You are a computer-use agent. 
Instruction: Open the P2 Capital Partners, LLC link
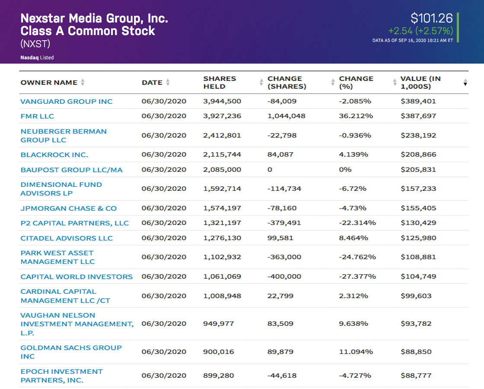75,223
